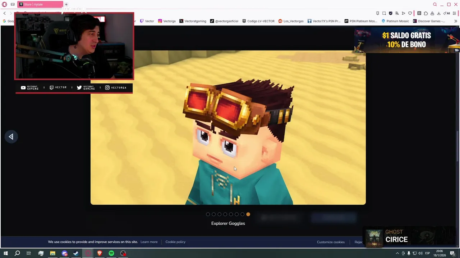The height and width of the screenshot is (258, 460).
Task: Open the Windows Start menu
Action: click(x=5, y=253)
